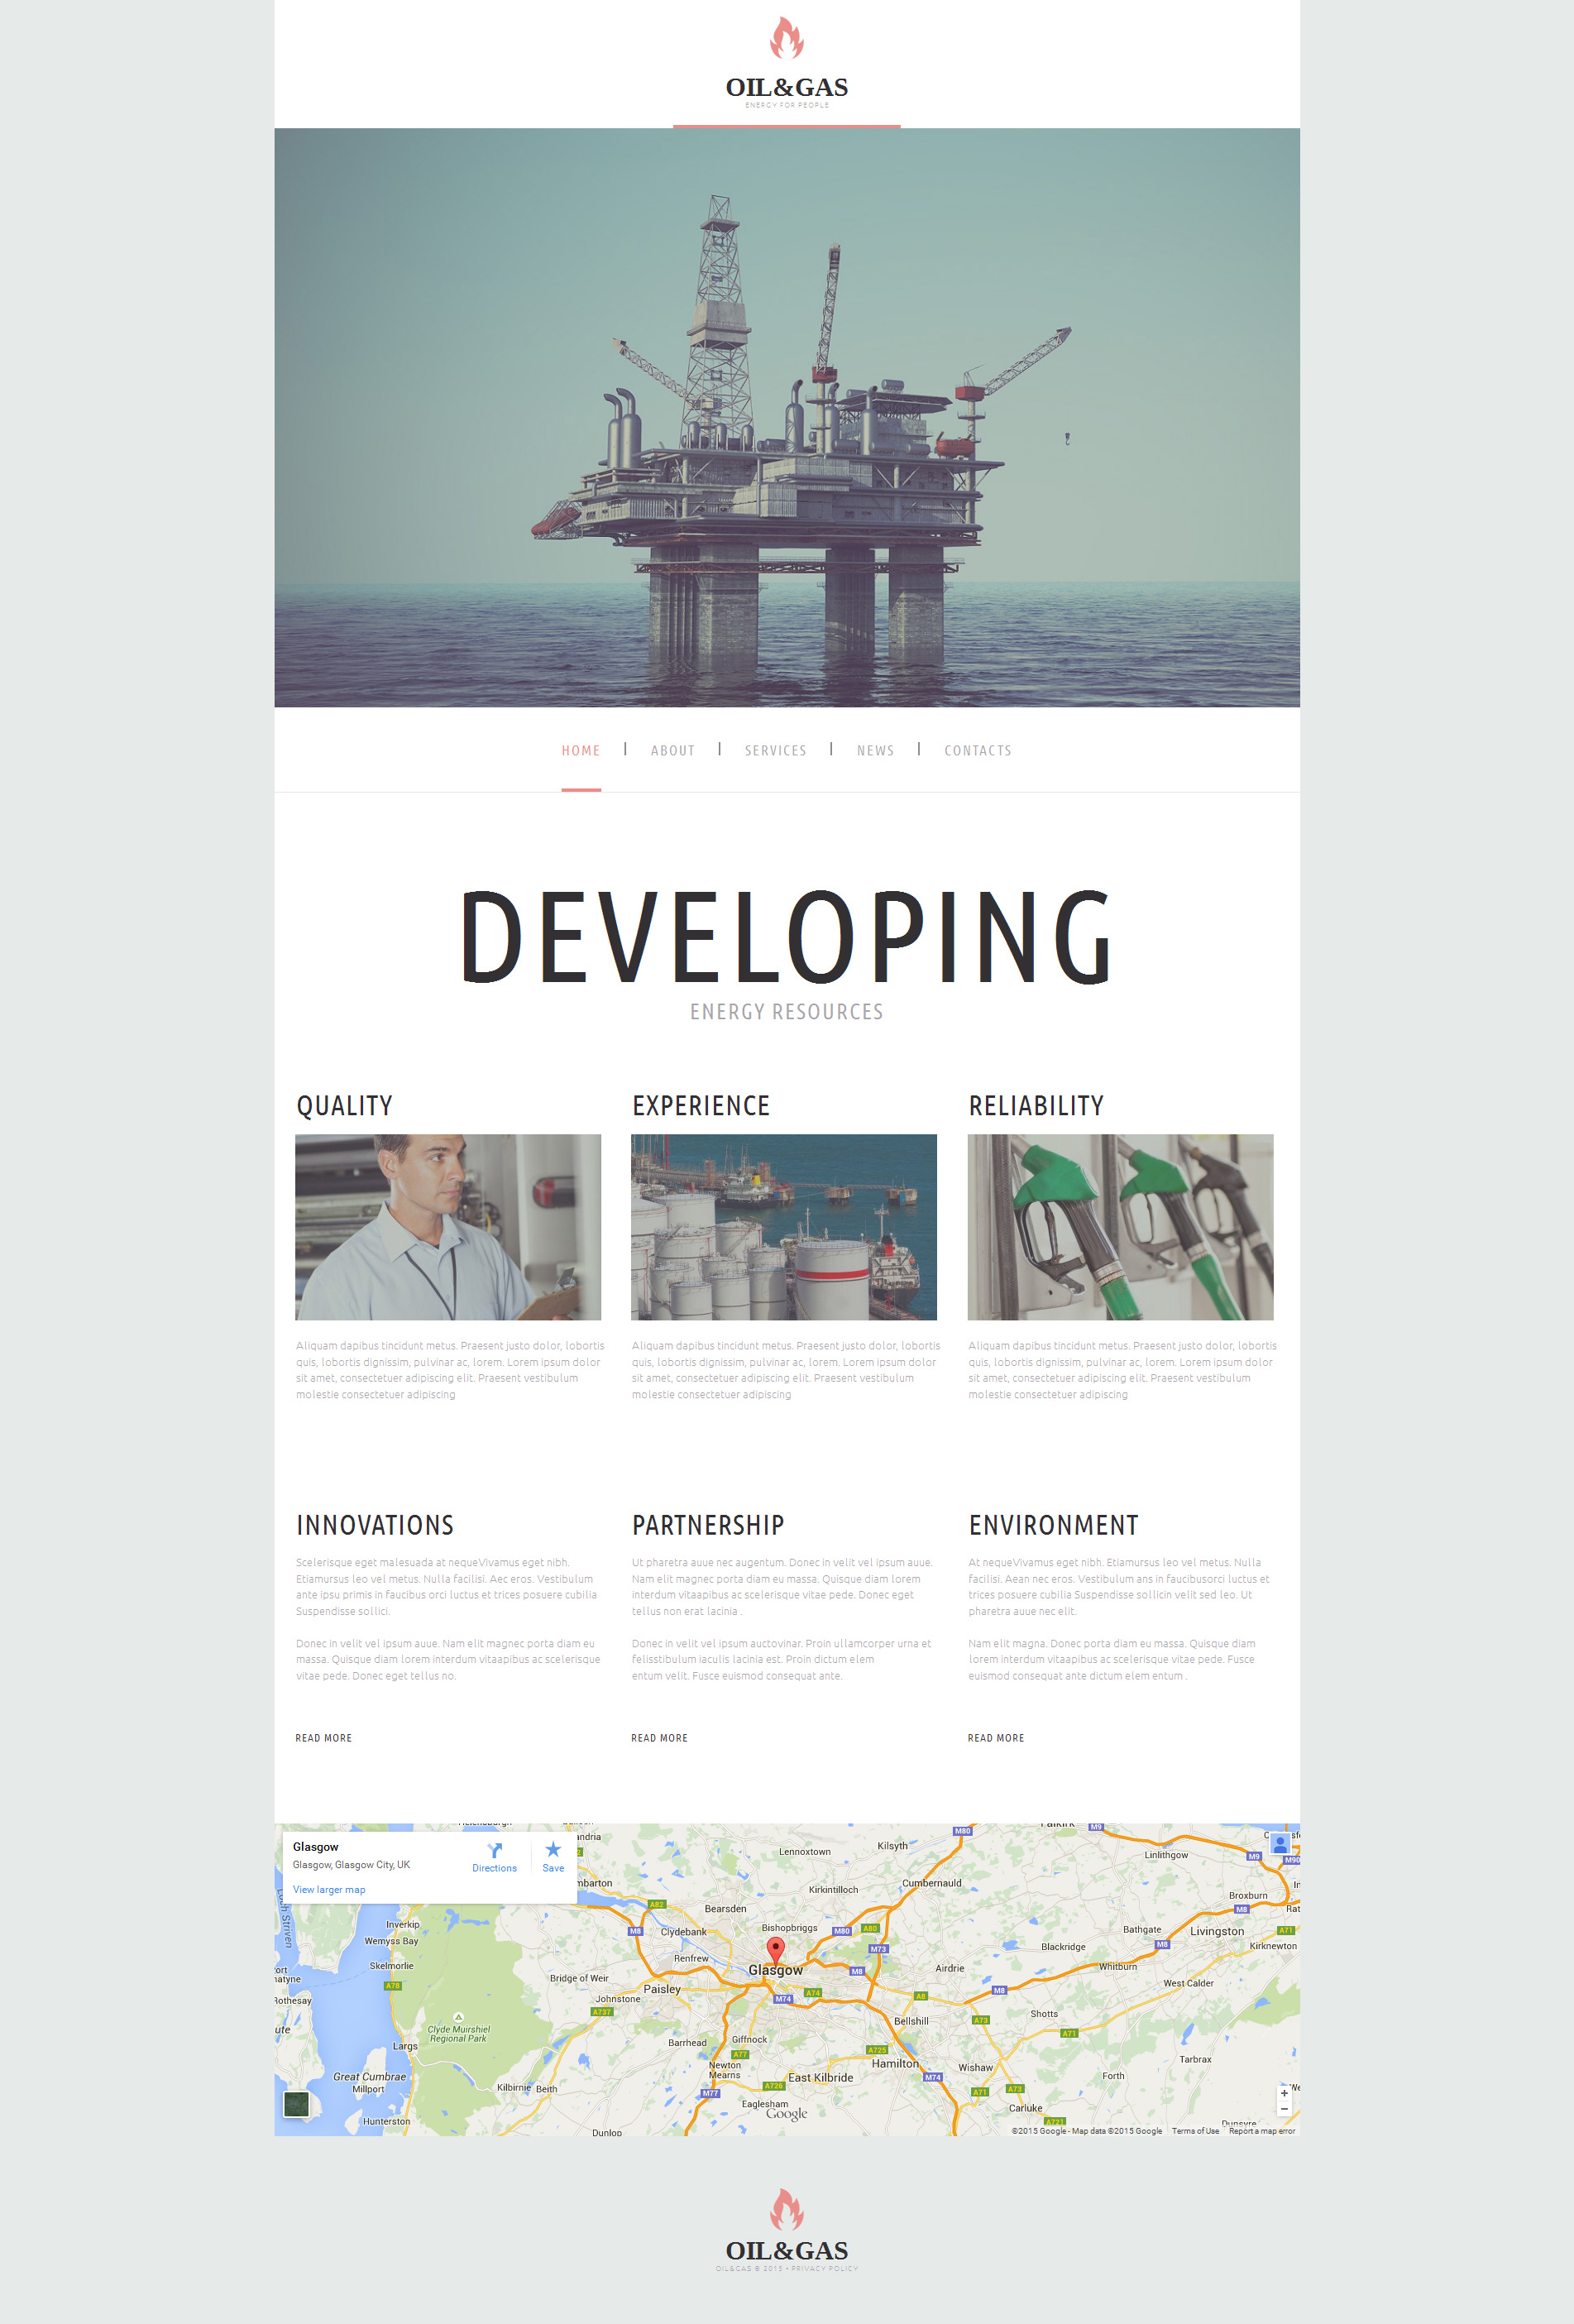Click the Reliability fuel pumps photo

point(1120,1227)
